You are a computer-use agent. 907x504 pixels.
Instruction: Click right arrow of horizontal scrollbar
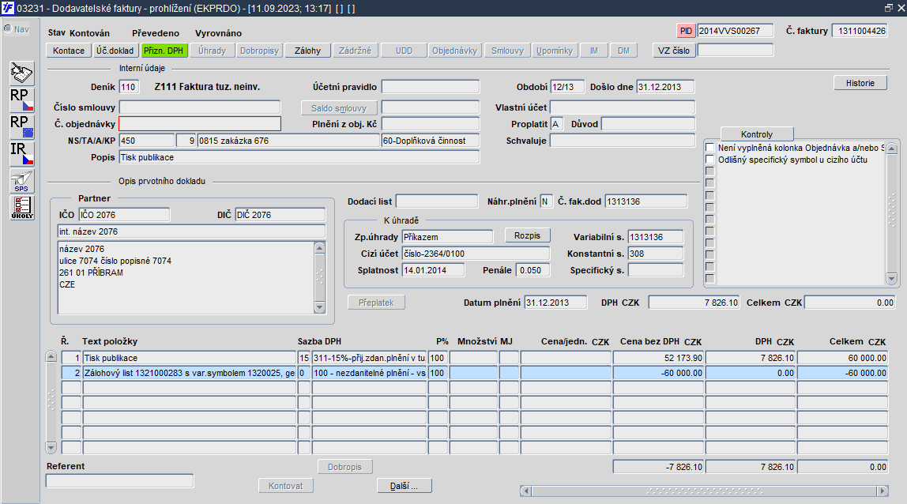(x=883, y=491)
